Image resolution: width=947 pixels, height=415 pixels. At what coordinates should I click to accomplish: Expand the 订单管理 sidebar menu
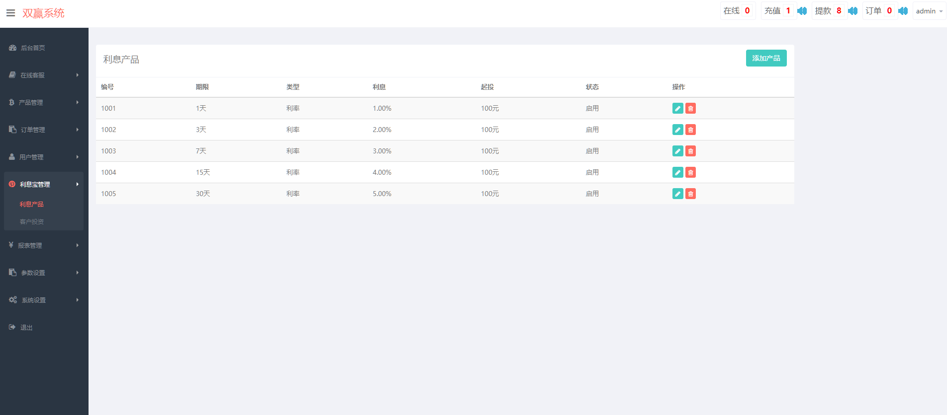point(44,130)
